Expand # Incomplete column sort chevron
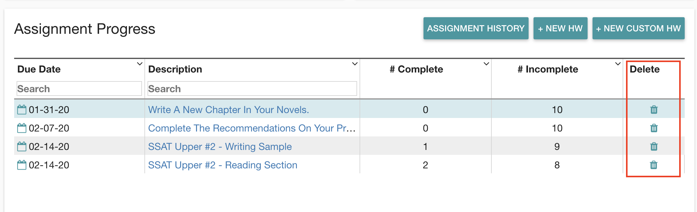This screenshot has width=697, height=212. pos(618,64)
